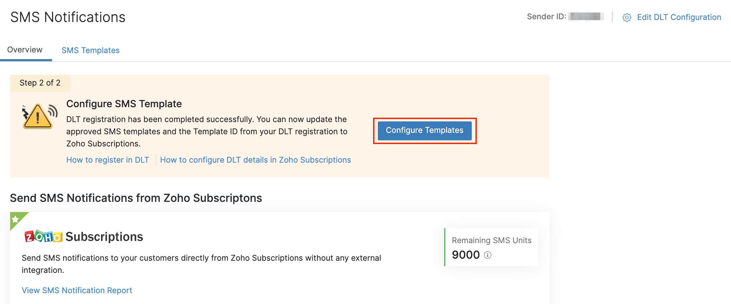Click the colorful Zoho logo
Image resolution: width=731 pixels, height=304 pixels.
coord(43,237)
